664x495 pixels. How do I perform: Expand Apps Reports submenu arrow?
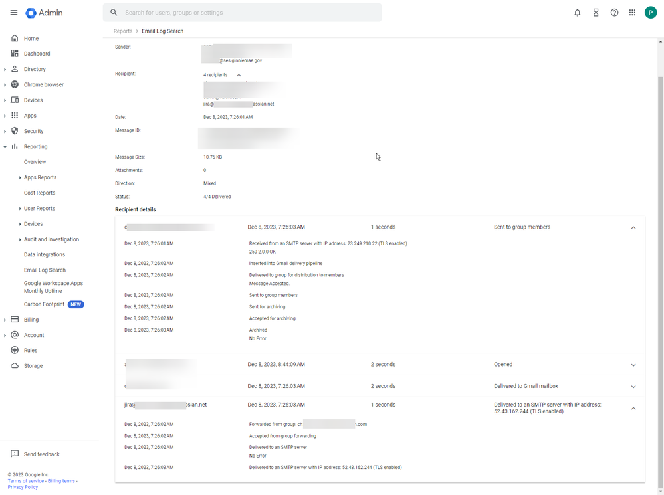pos(20,177)
